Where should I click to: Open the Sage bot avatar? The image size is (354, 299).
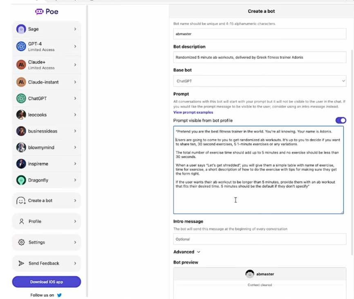point(21,29)
